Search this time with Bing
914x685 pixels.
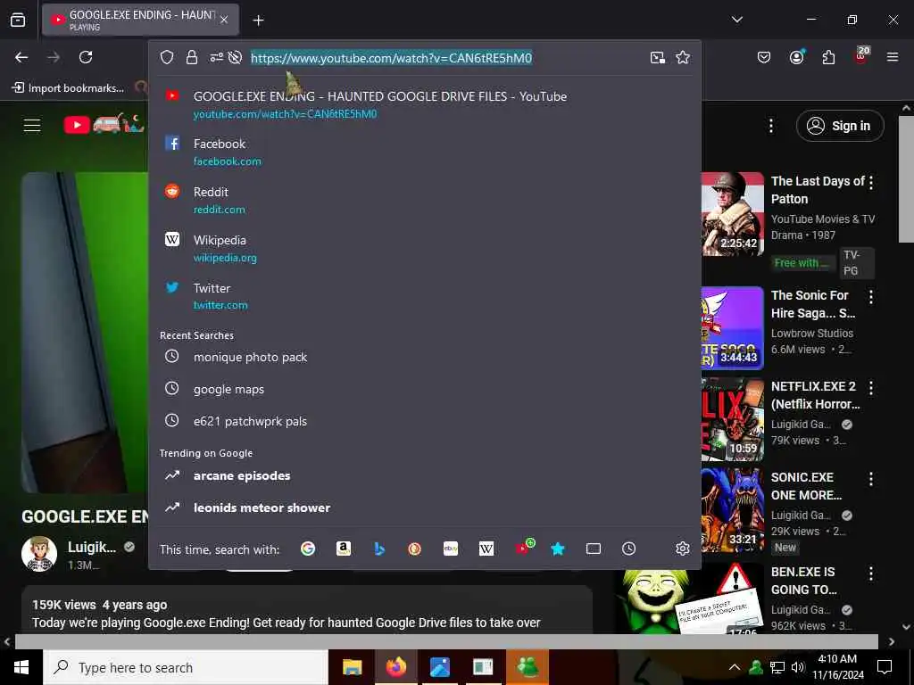click(x=379, y=549)
